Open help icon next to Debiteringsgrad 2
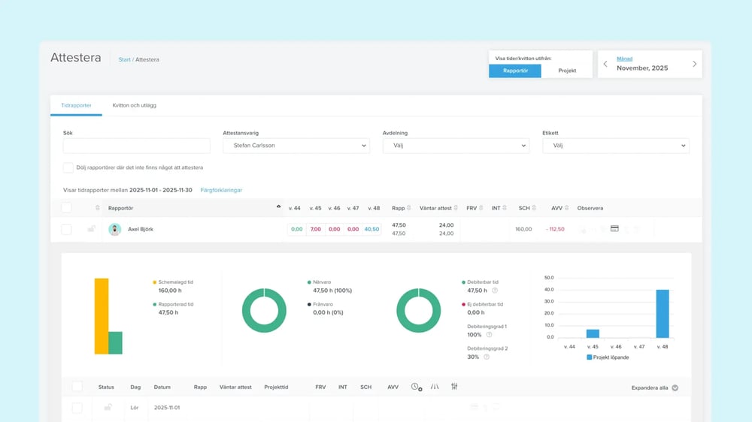 click(x=487, y=357)
